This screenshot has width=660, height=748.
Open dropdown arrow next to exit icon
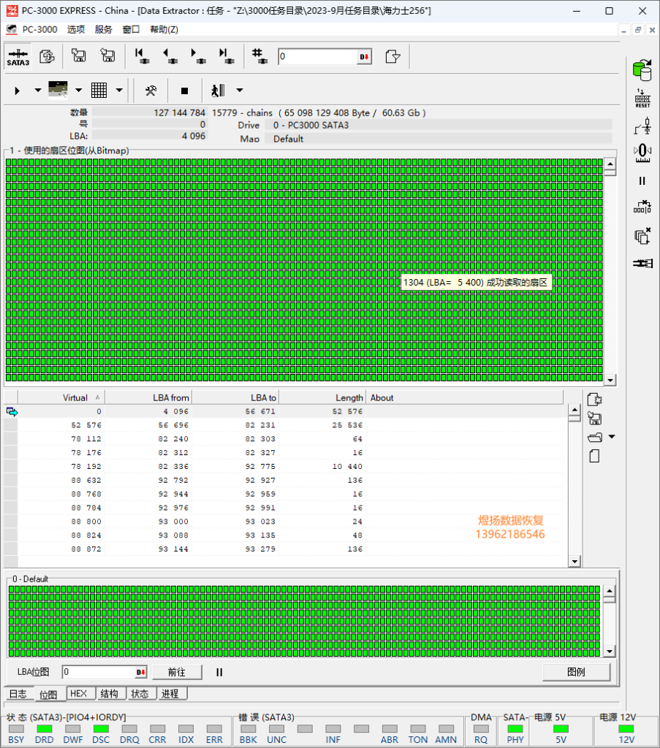click(x=240, y=90)
